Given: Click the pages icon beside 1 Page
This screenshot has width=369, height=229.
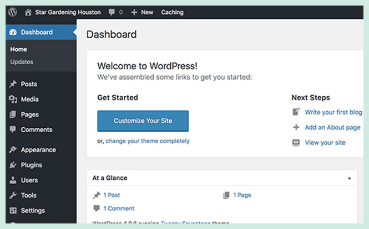Looking at the screenshot, I should click(x=226, y=195).
